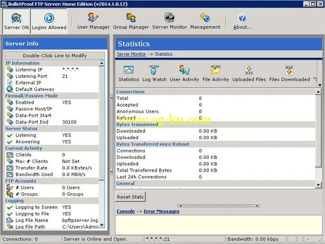Click the Answering status checkmark

click(x=10, y=142)
